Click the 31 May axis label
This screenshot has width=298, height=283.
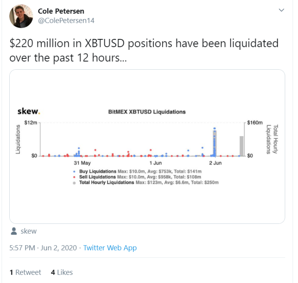(82, 163)
